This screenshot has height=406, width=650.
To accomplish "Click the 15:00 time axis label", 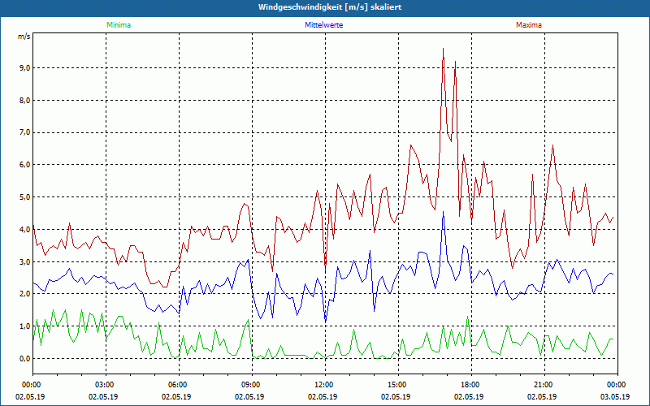I will tap(398, 385).
